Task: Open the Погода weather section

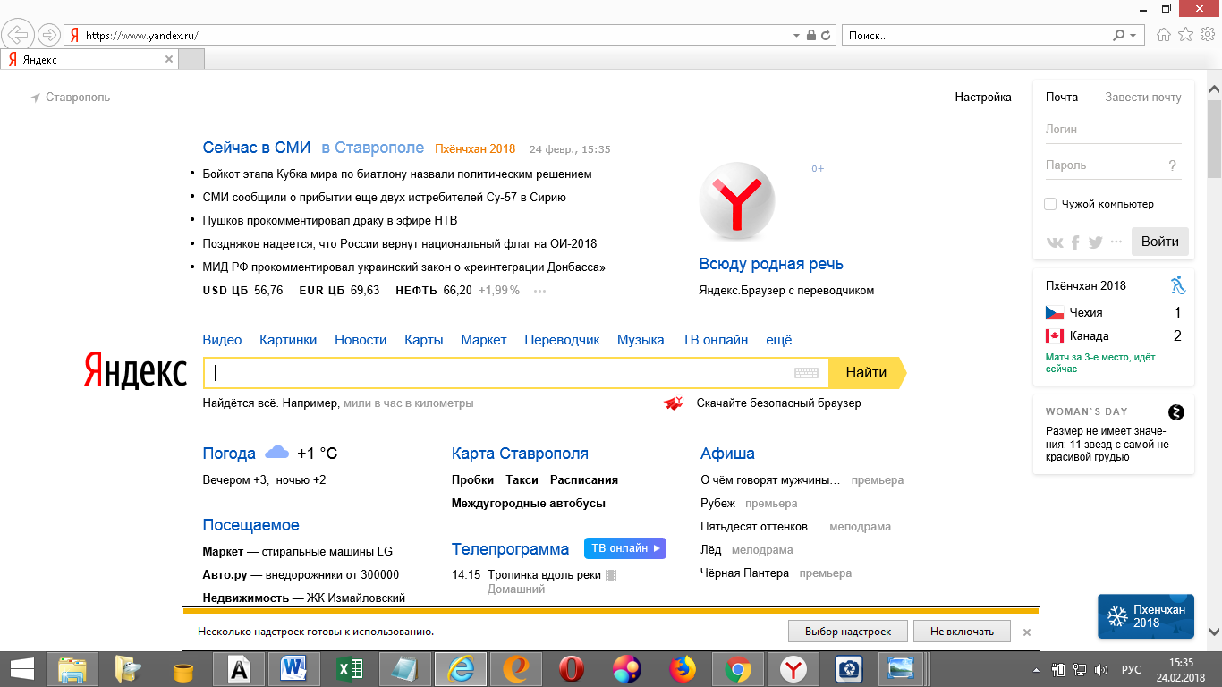Action: (229, 454)
